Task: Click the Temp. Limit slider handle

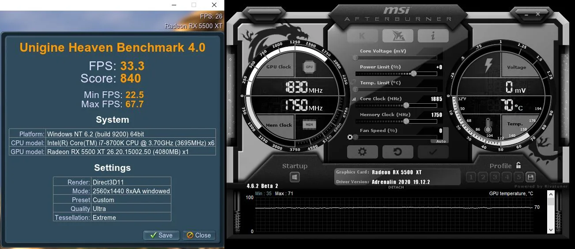Action: (356, 89)
